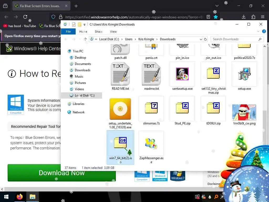
Task: Click Search Downloads field
Action: tap(237, 39)
